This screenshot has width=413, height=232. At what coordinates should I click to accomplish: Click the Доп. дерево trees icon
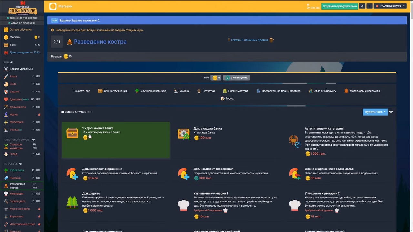pyautogui.click(x=72, y=202)
